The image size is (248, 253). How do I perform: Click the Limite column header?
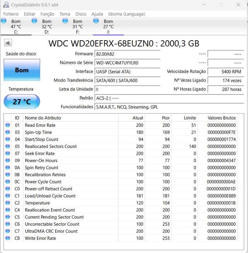(184, 118)
